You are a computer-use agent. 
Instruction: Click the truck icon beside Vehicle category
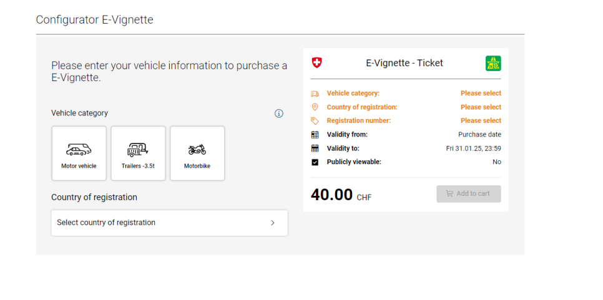315,94
